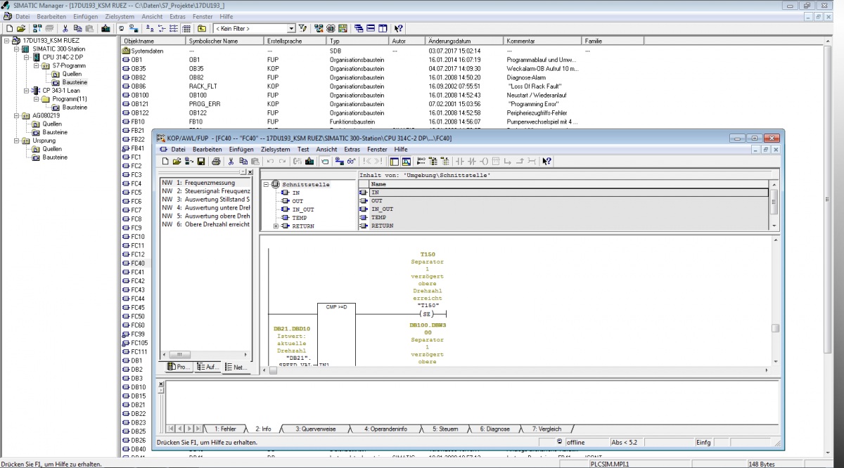Switch to 3: Querverweise tab
Image resolution: width=844 pixels, height=468 pixels.
(316, 429)
